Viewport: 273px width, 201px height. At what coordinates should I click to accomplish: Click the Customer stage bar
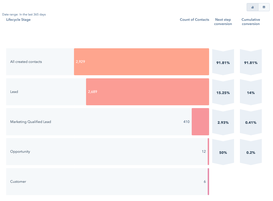[209, 181]
